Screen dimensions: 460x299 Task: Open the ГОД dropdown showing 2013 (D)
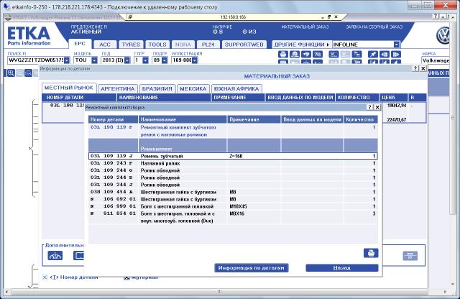(127, 60)
